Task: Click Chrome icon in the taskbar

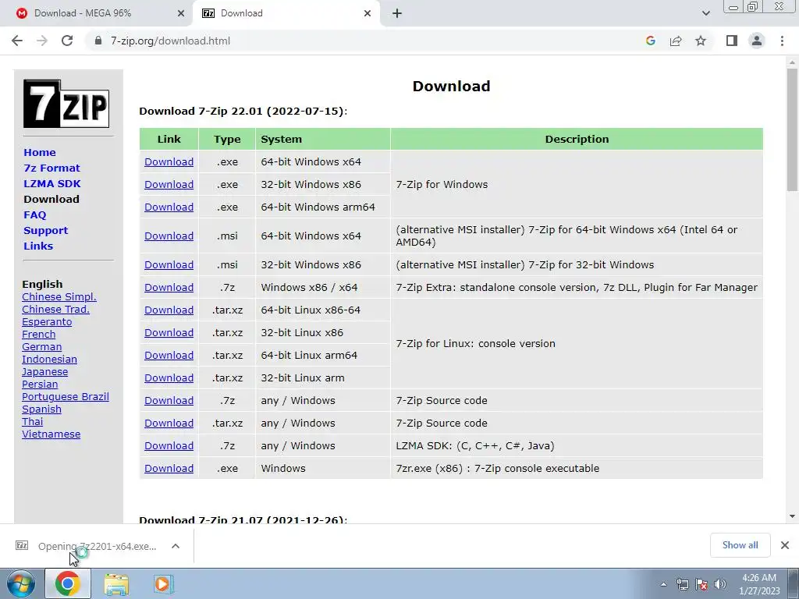Action: 68,583
